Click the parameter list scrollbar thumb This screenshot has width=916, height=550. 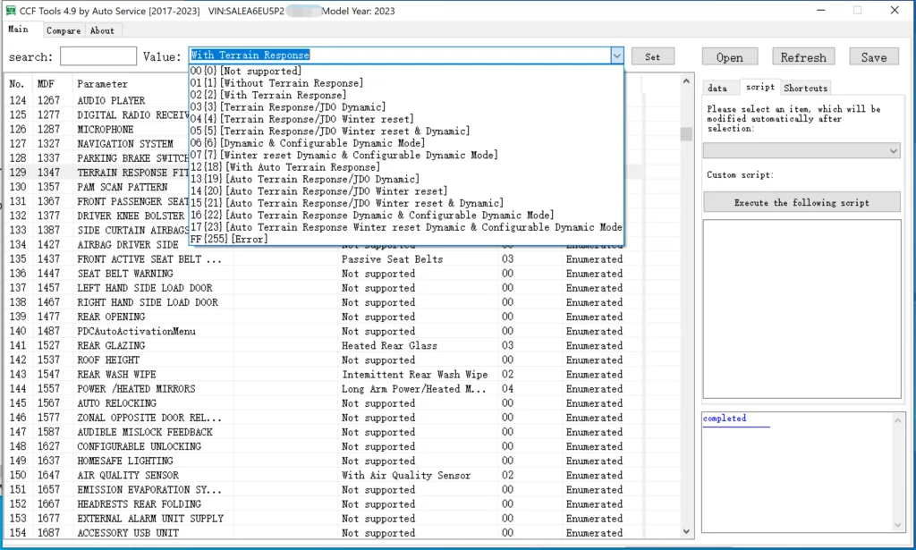(686, 133)
